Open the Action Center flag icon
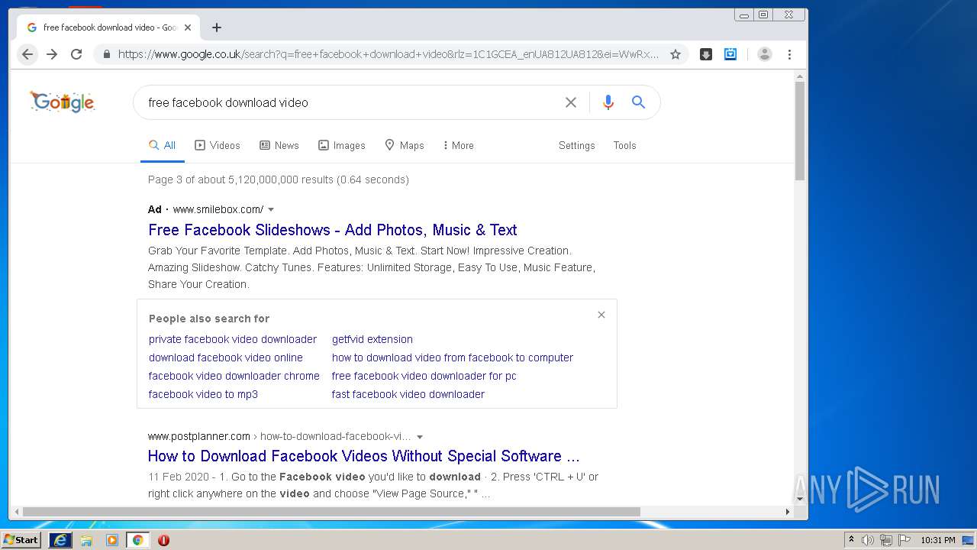 point(904,540)
